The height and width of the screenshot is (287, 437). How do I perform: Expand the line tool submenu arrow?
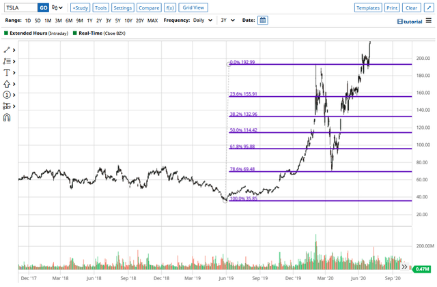click(x=14, y=50)
